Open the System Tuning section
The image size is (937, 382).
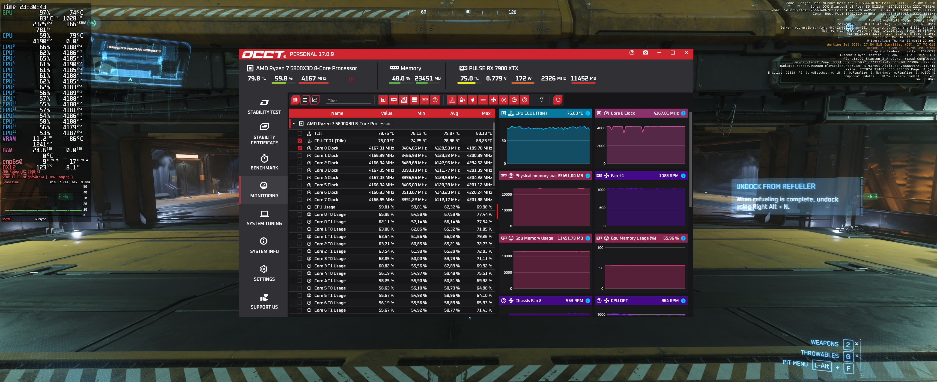coord(264,218)
